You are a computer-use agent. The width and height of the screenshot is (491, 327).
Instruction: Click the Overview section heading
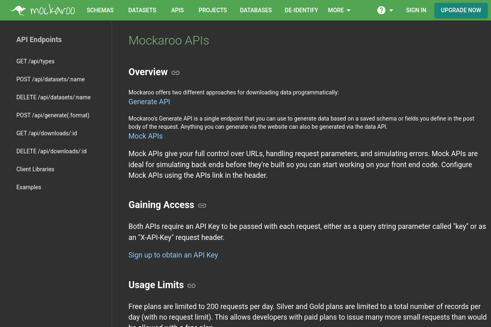tap(148, 72)
